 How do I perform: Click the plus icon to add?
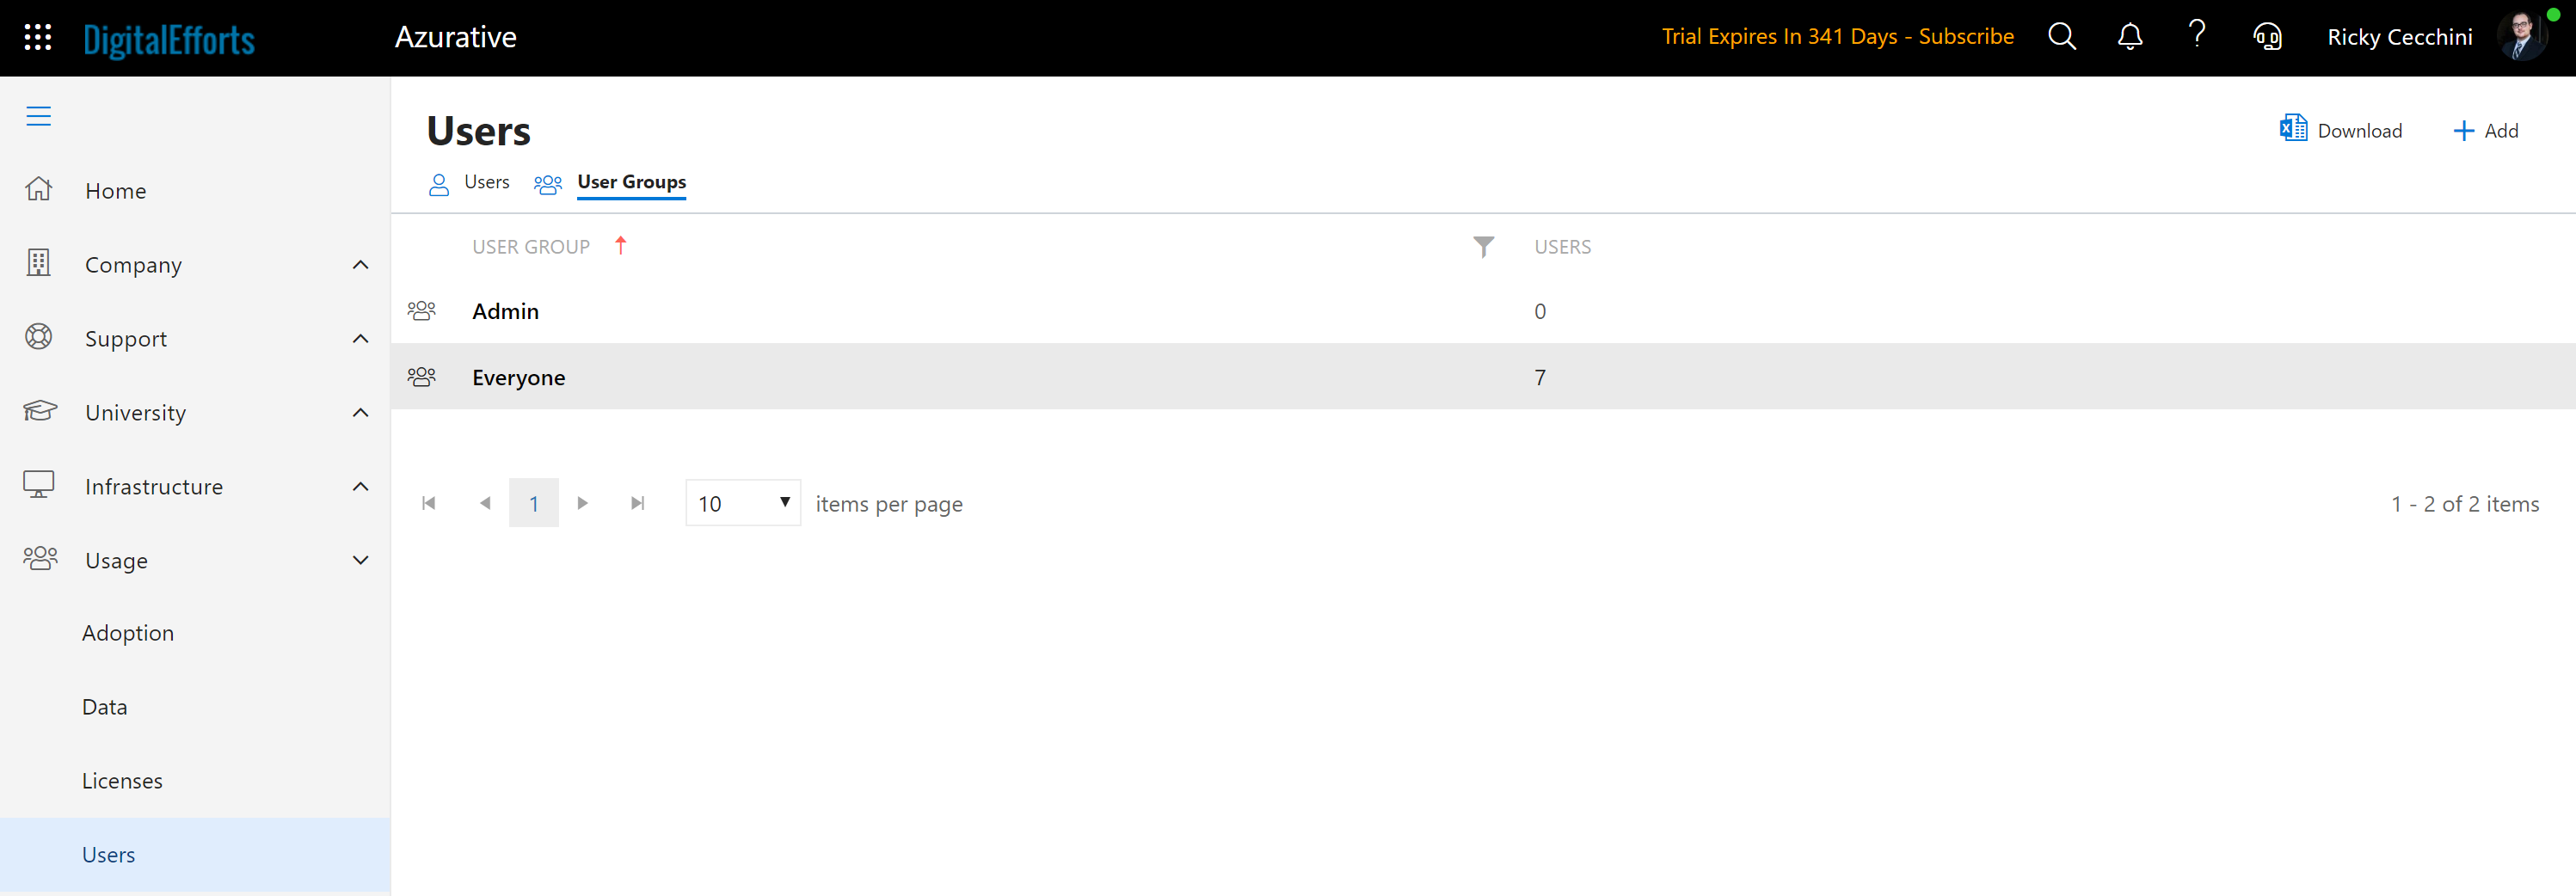(2463, 131)
